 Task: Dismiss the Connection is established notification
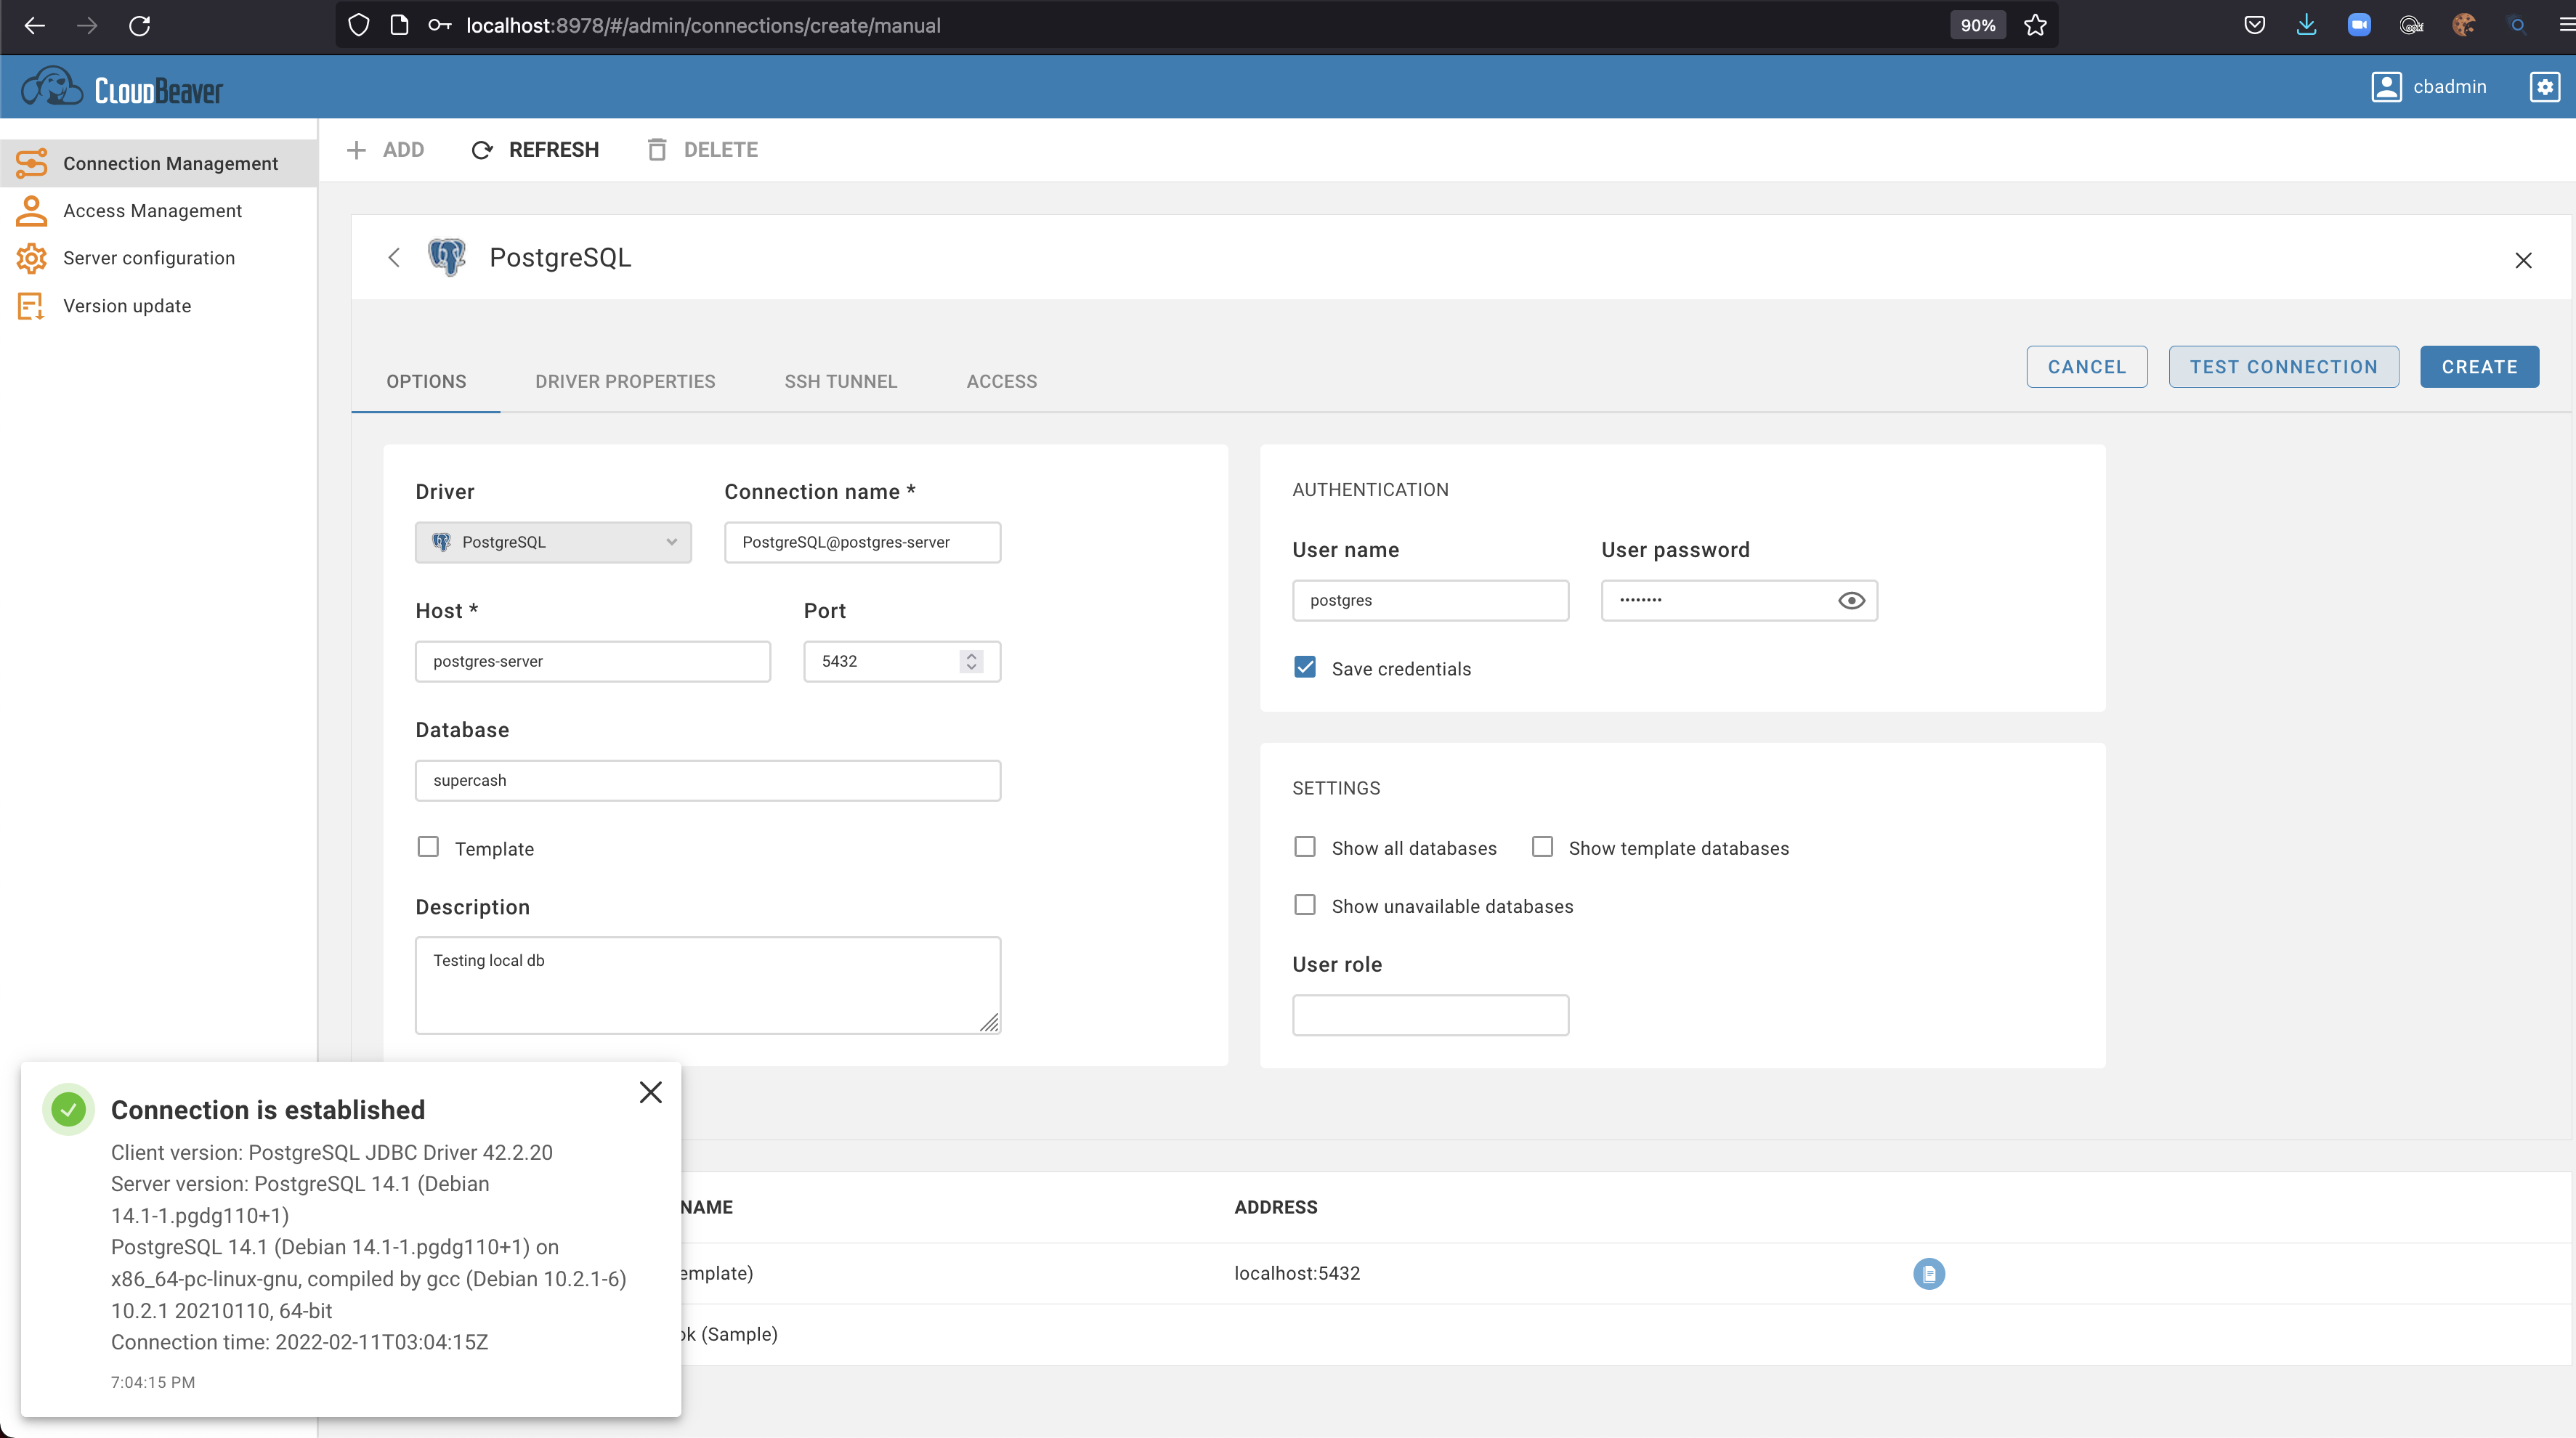click(651, 1092)
